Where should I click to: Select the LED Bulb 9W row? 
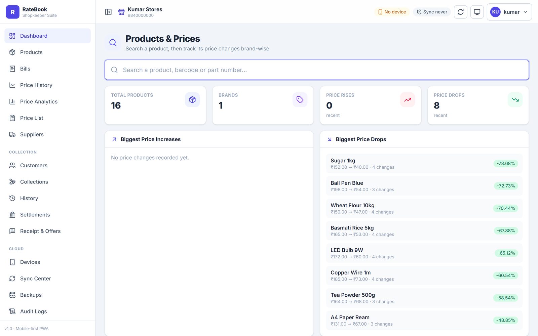(424, 253)
